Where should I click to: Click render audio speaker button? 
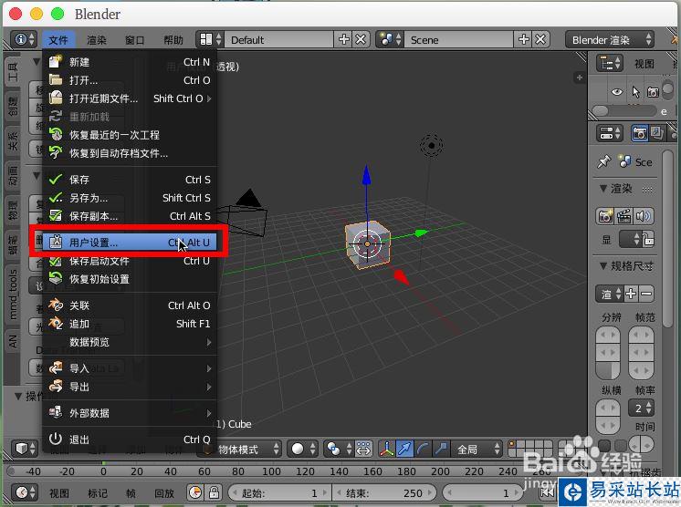(644, 215)
